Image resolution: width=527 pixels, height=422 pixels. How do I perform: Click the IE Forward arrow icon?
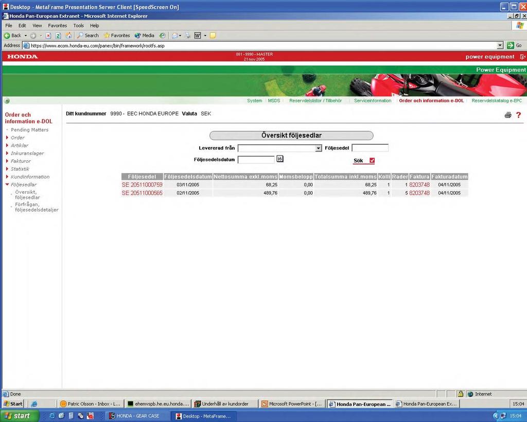(33, 36)
